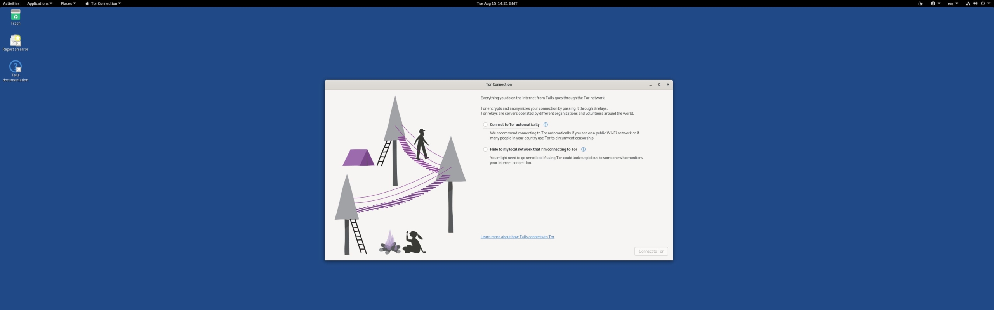
Task: Click the Tor onion status icon in top bar
Action: point(920,3)
